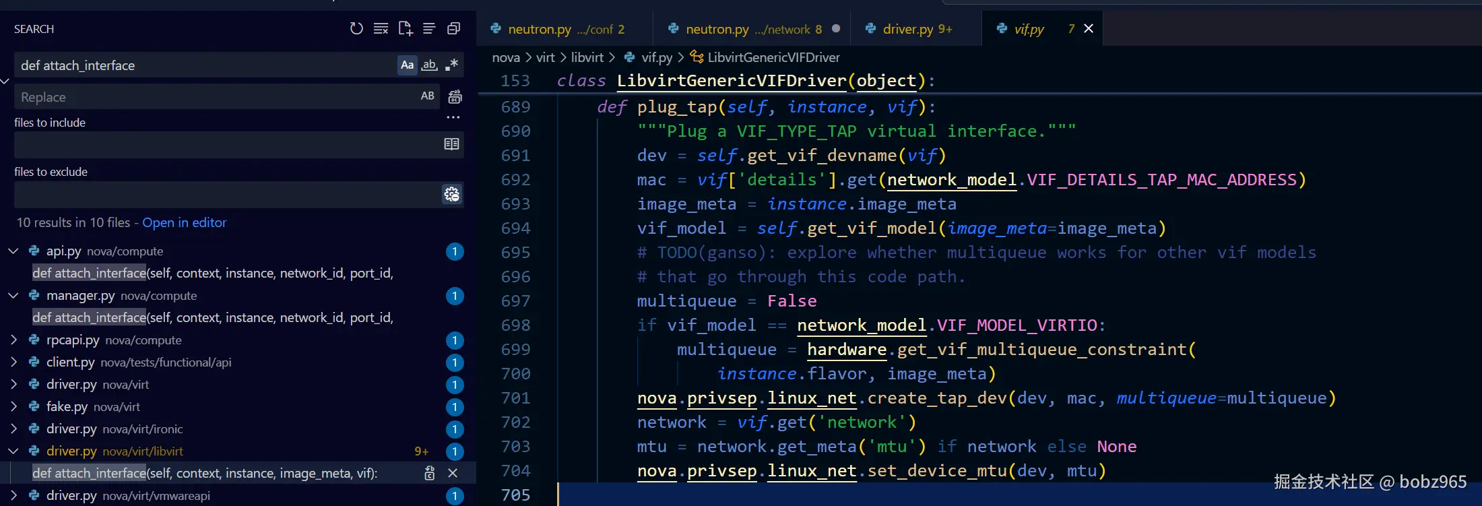Expand driver.py nova/virt/ironic results

[x=13, y=429]
